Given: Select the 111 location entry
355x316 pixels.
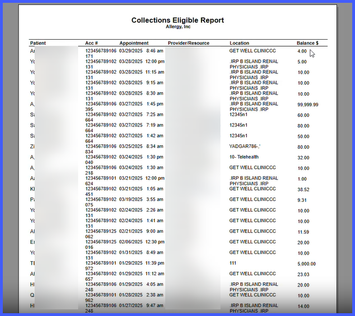Looking at the screenshot, I should pos(233,263).
